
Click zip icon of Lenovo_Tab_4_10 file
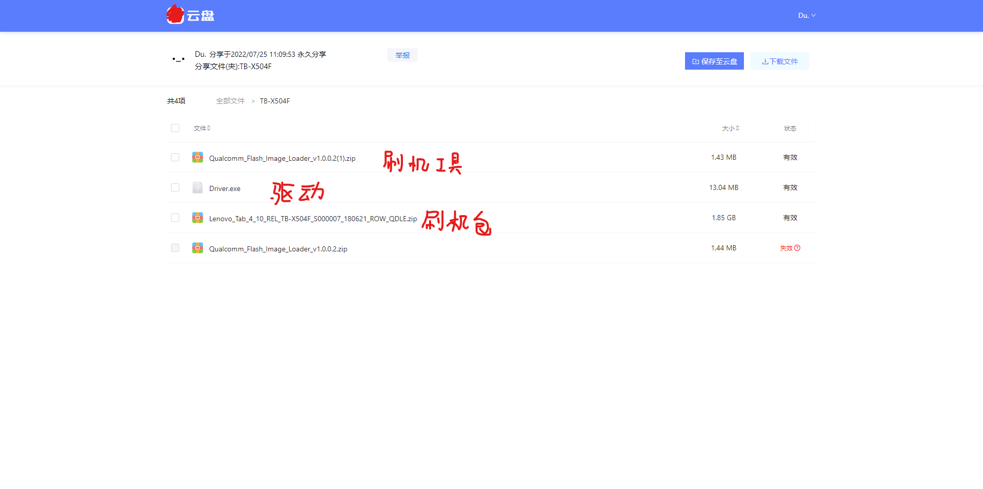[198, 218]
